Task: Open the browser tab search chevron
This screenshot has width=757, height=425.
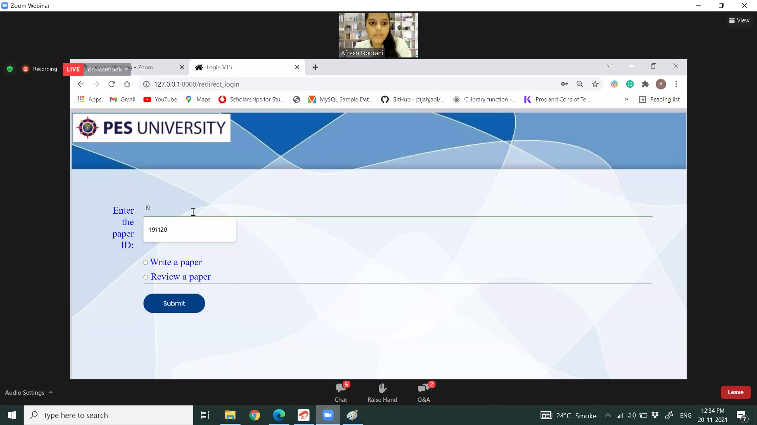Action: coord(609,66)
